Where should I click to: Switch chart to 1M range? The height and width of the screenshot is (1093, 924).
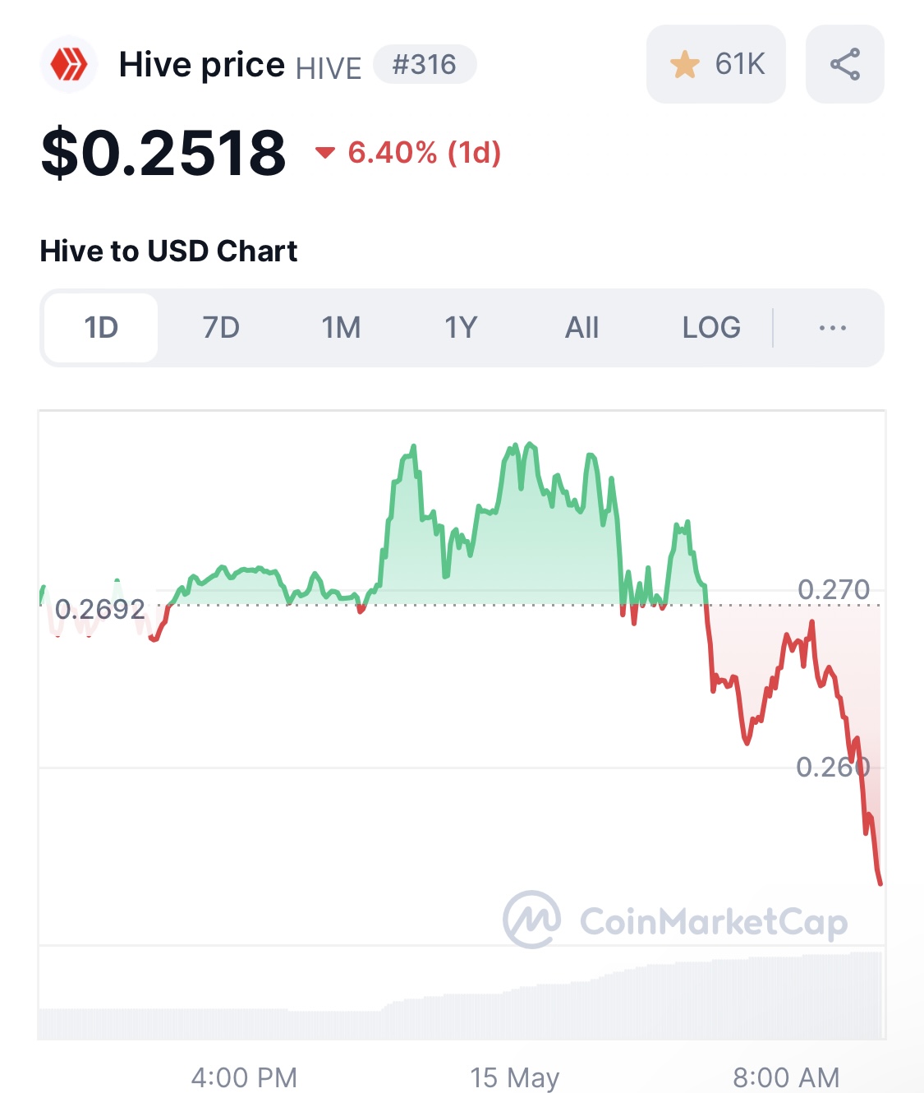coord(341,328)
